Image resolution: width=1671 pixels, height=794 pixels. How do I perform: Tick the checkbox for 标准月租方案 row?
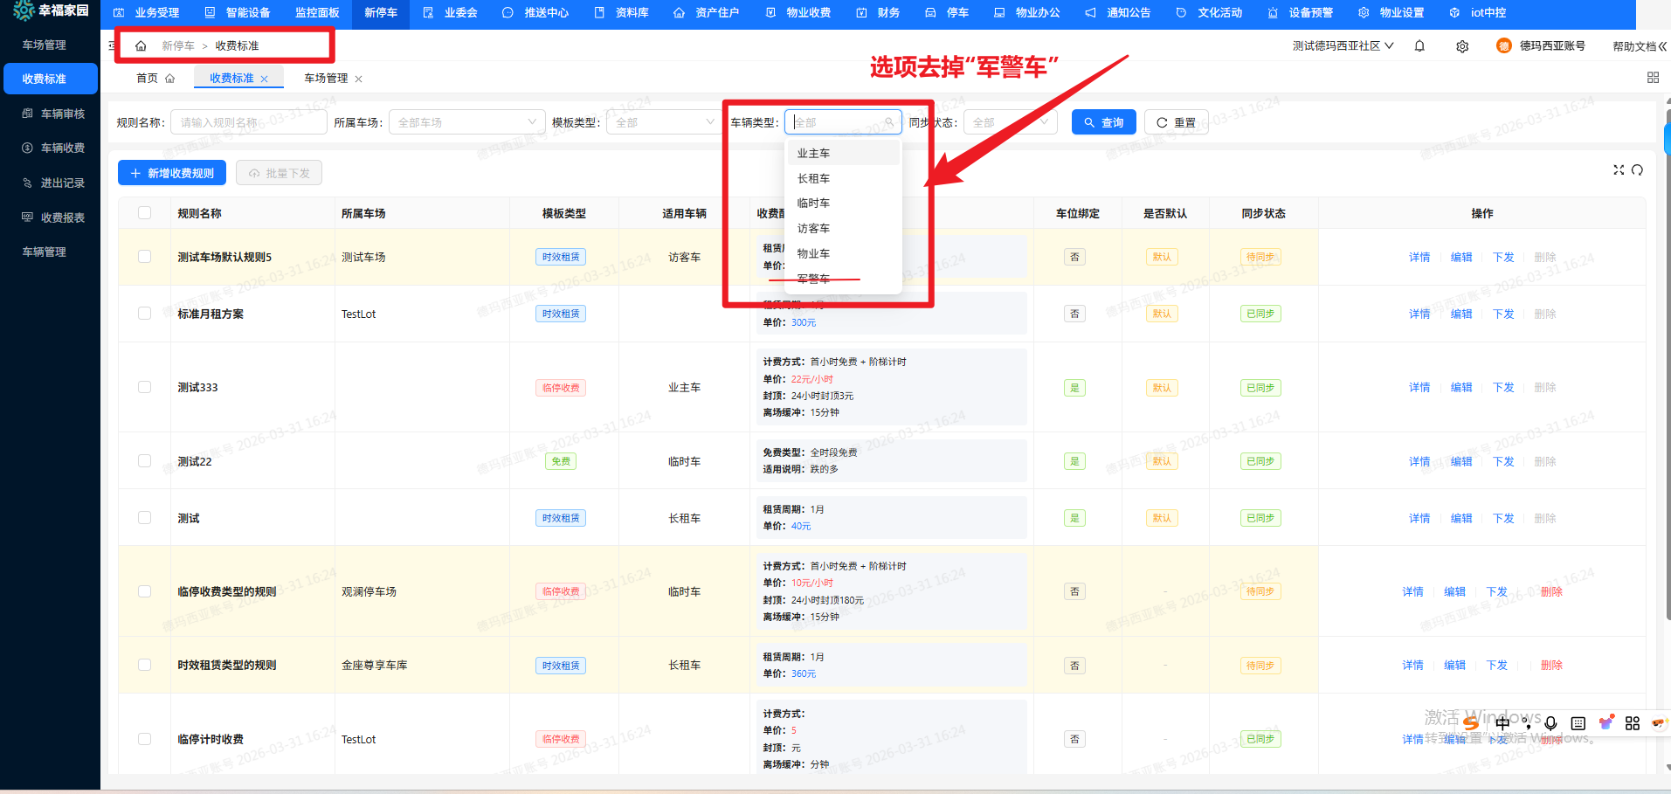145,314
